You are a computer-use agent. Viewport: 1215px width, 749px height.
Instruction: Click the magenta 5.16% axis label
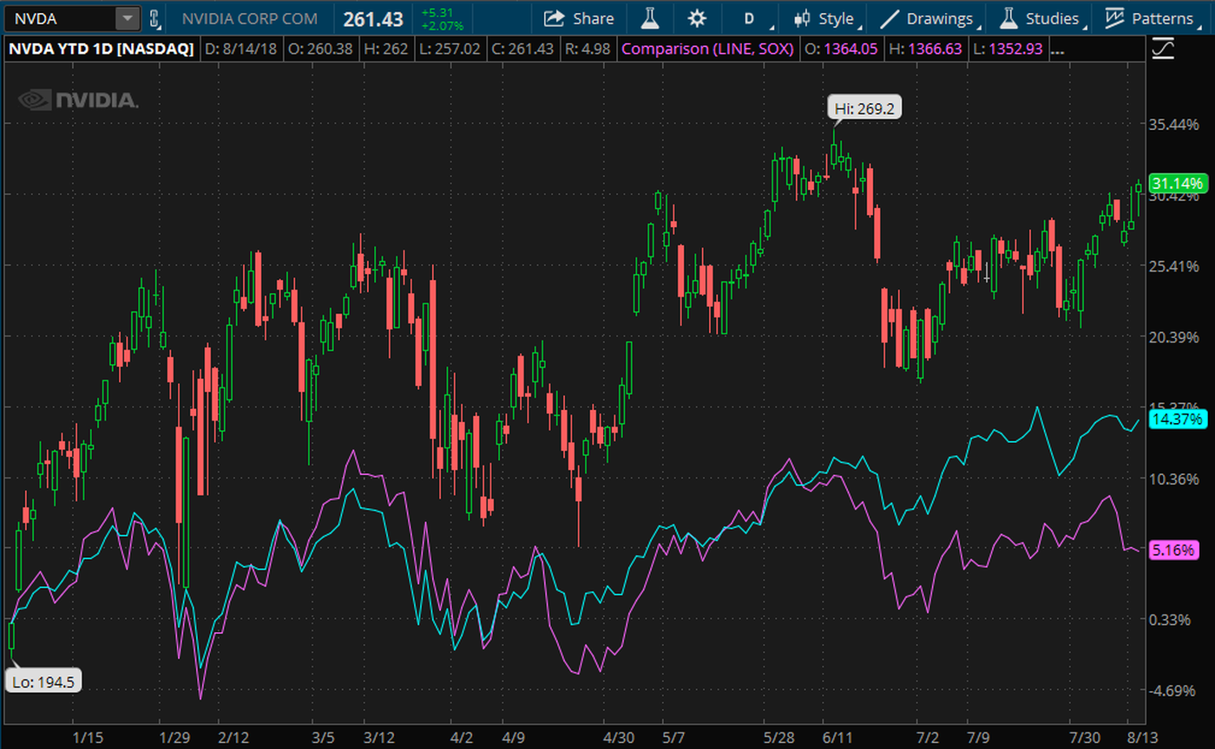(x=1174, y=550)
